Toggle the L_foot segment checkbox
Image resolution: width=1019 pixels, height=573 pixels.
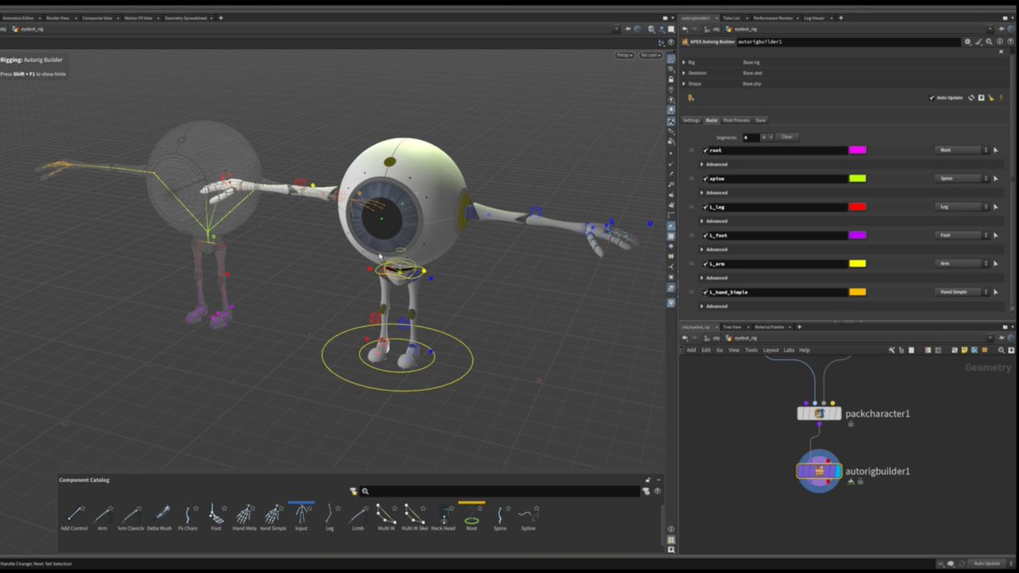706,235
